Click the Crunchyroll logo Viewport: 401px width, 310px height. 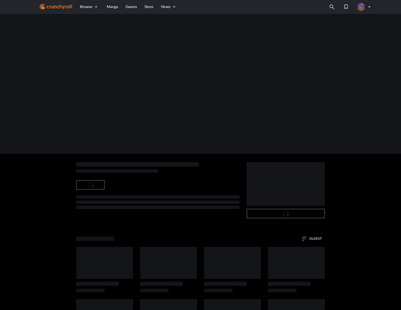[56, 7]
